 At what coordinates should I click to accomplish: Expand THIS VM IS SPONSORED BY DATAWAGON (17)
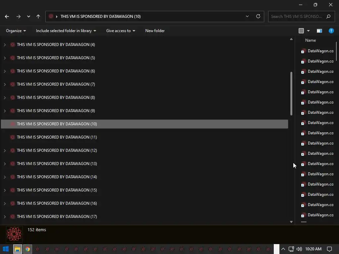coord(5,217)
